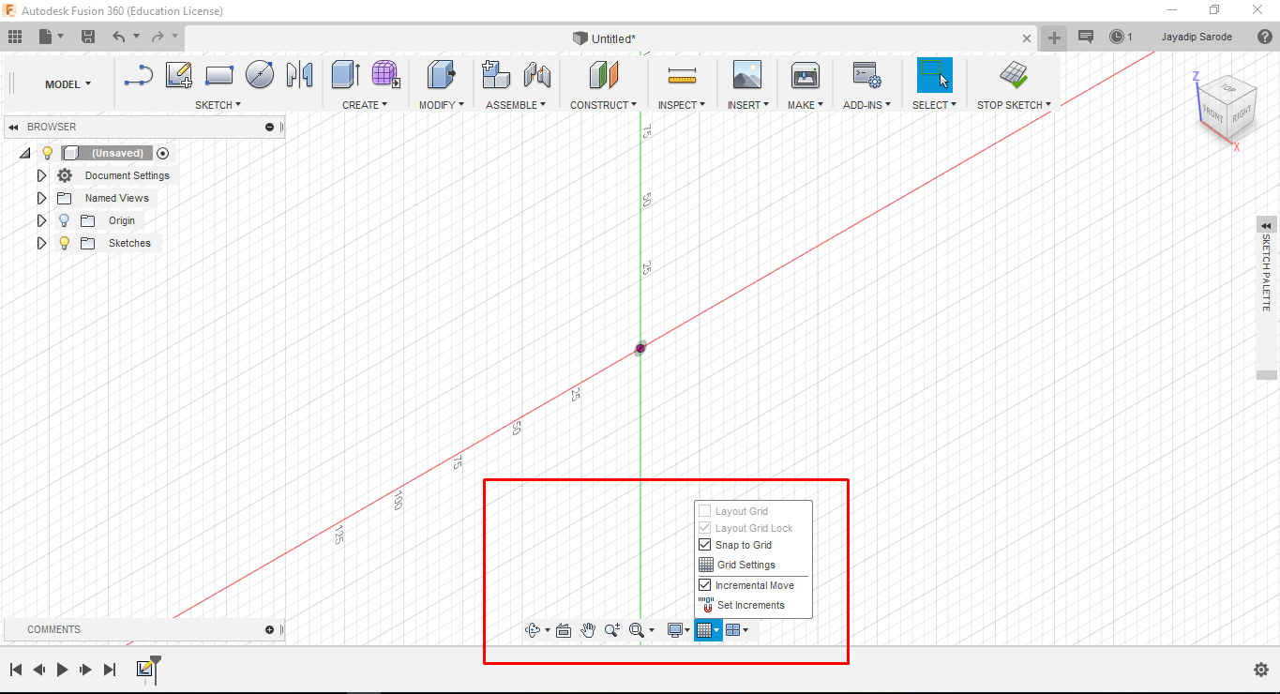Click the Zoom magnifier with plus-minus
1280x694 pixels.
pos(612,630)
